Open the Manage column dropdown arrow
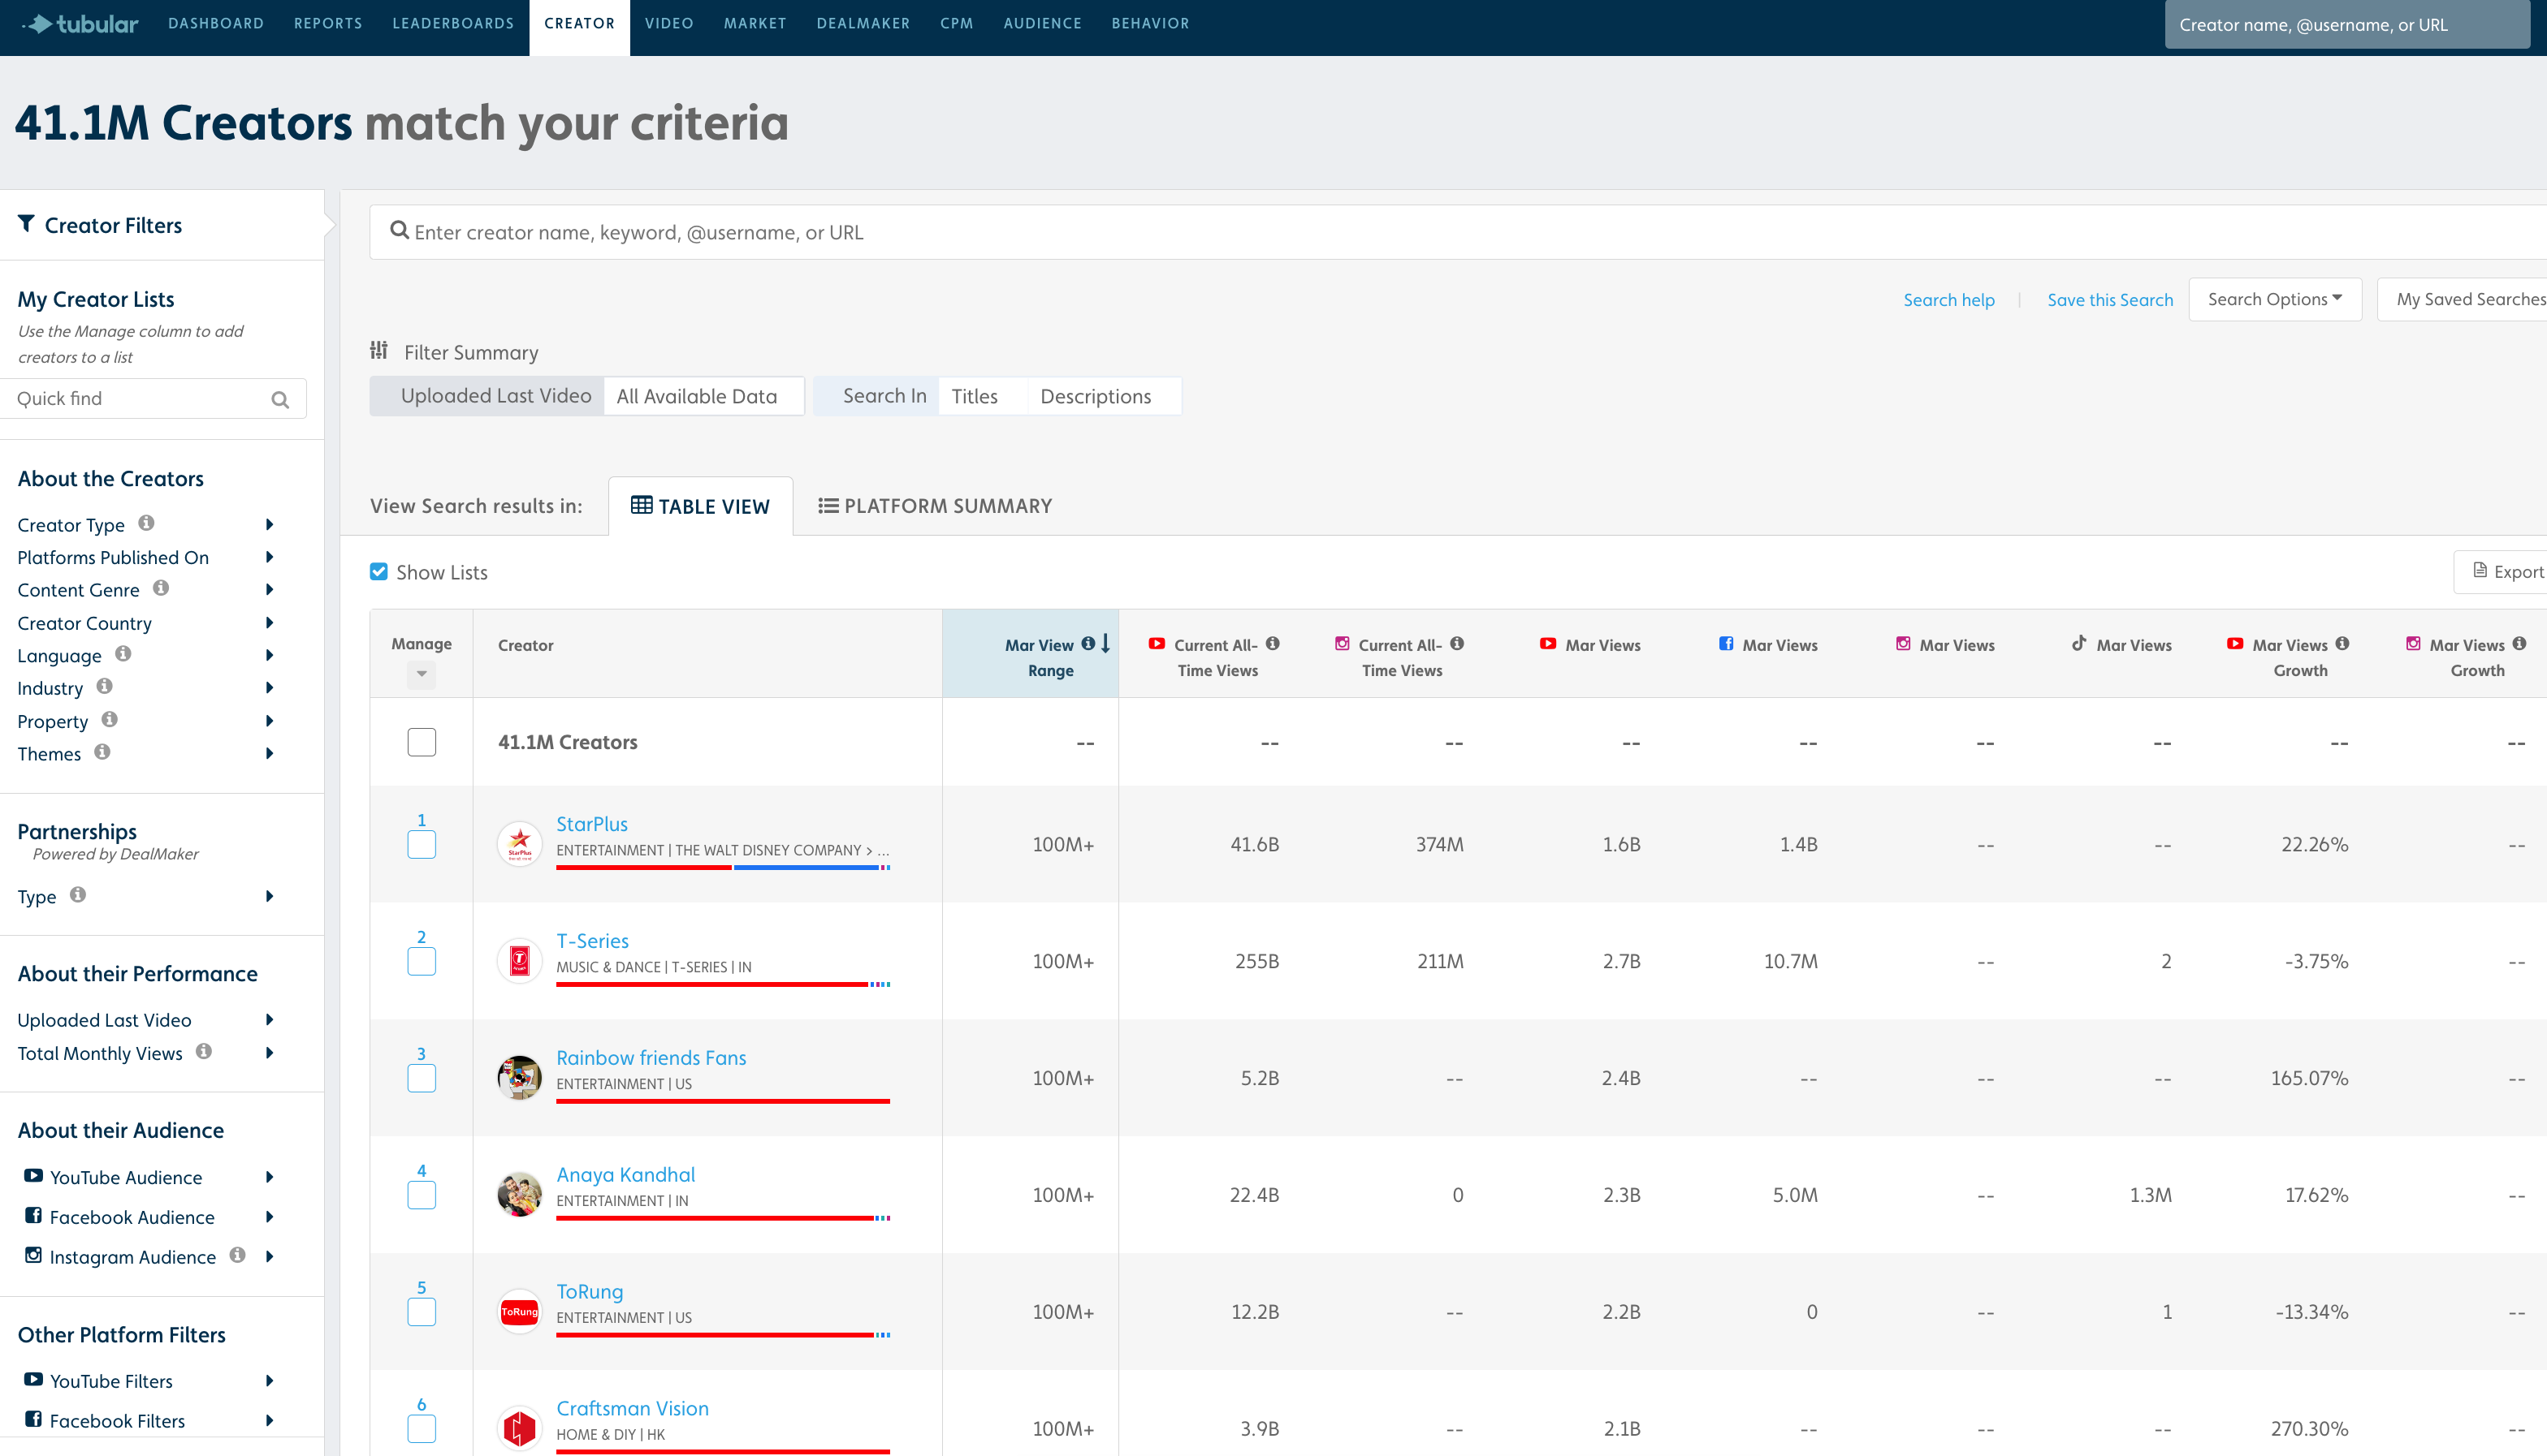 (x=422, y=674)
